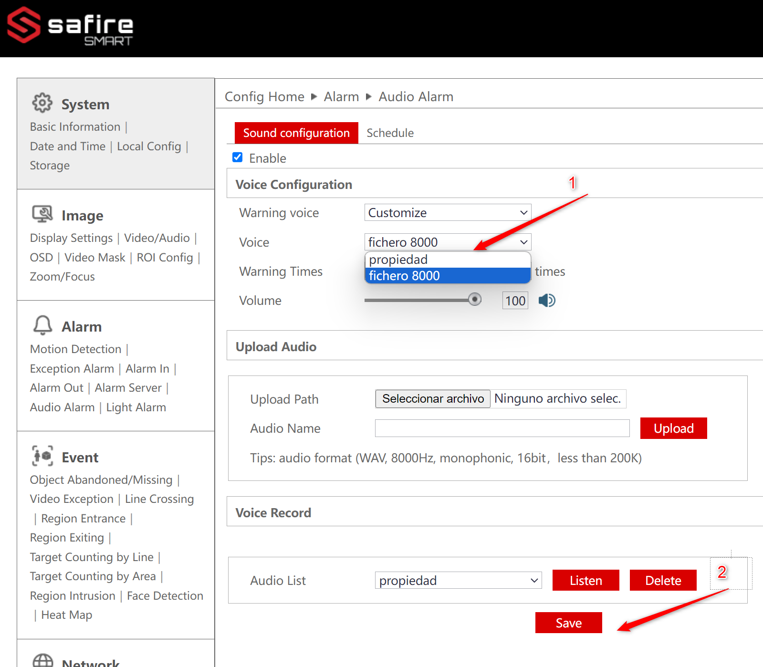Uncheck the Enable checkbox
Screen dimensions: 763x667
(x=237, y=157)
